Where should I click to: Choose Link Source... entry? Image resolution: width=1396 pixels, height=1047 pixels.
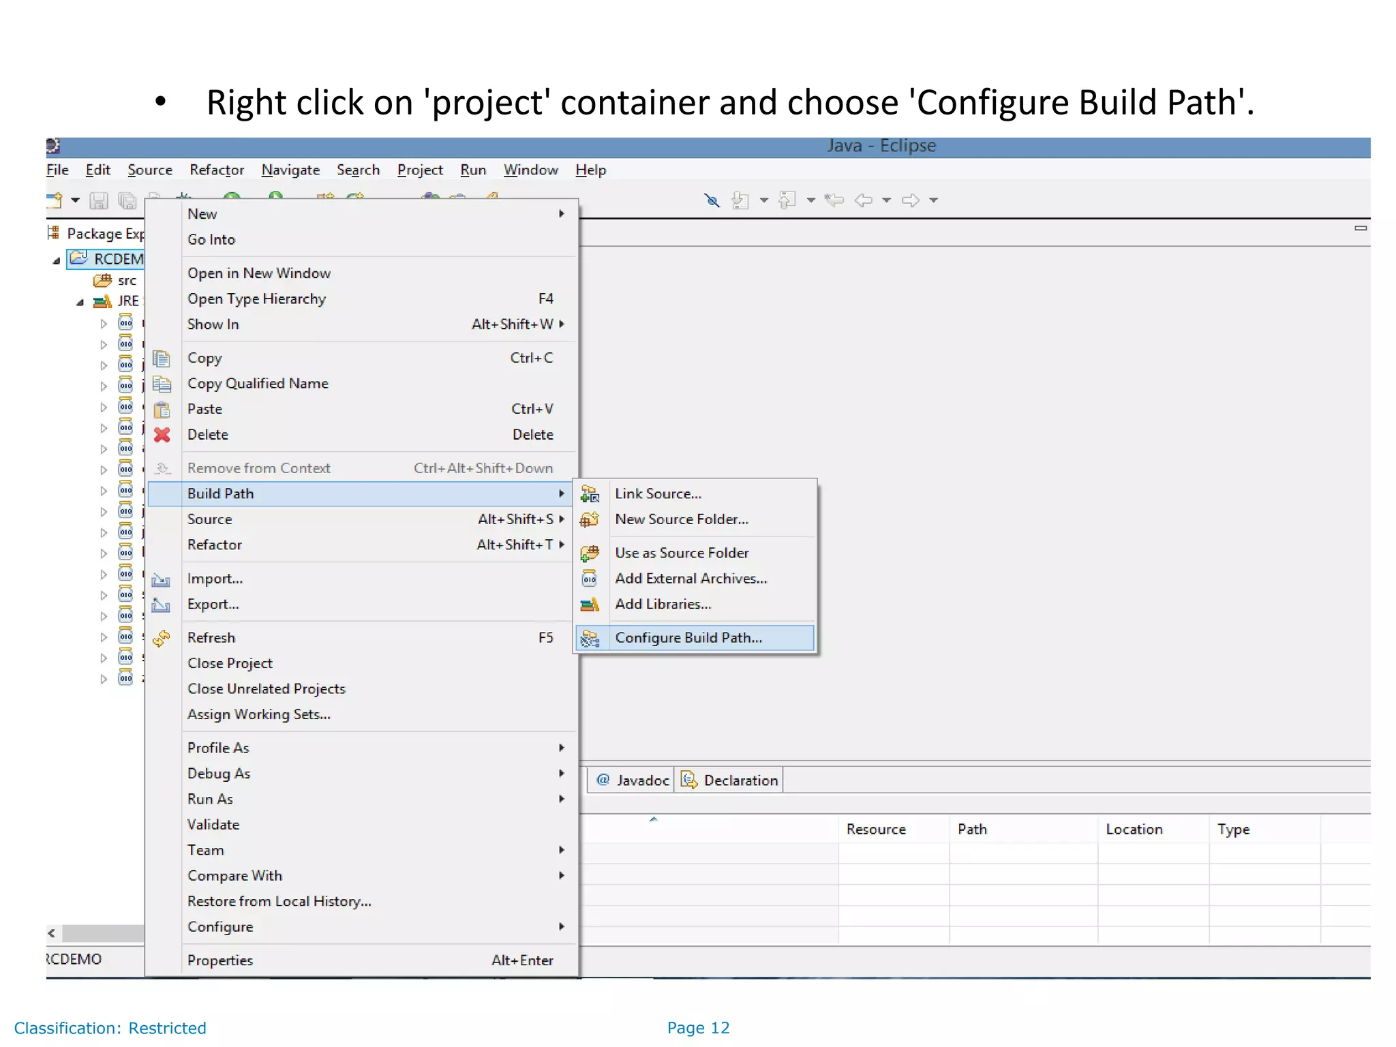coord(695,494)
